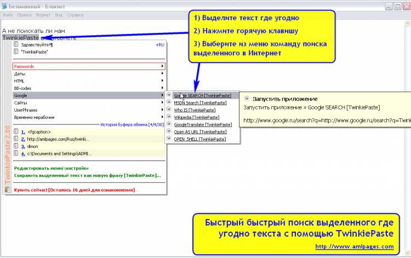The width and height of the screenshot is (411, 258).
Task: Click Сохранить выделенный текст как новую фразу
Action: point(88,175)
